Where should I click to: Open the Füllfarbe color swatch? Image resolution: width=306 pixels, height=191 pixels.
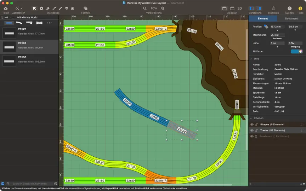[297, 51]
